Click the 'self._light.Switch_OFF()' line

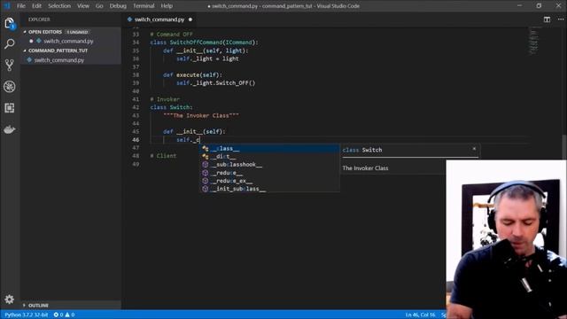(216, 82)
